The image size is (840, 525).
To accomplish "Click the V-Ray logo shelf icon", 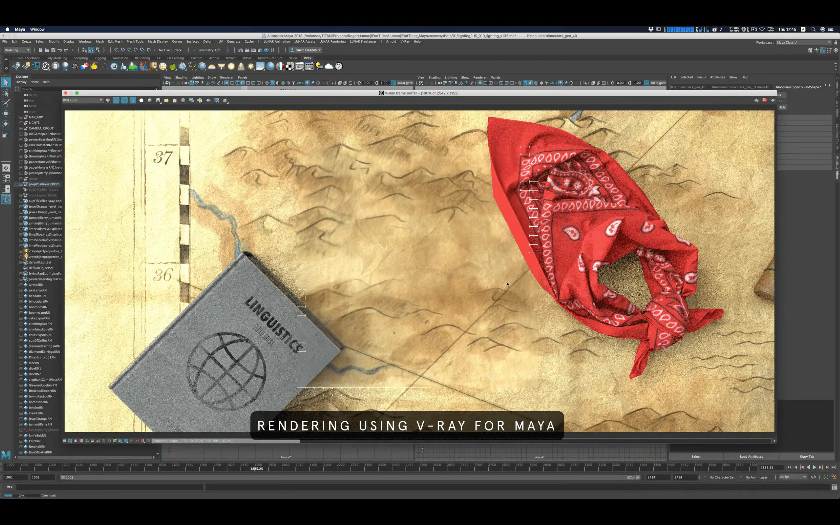I will pos(46,66).
